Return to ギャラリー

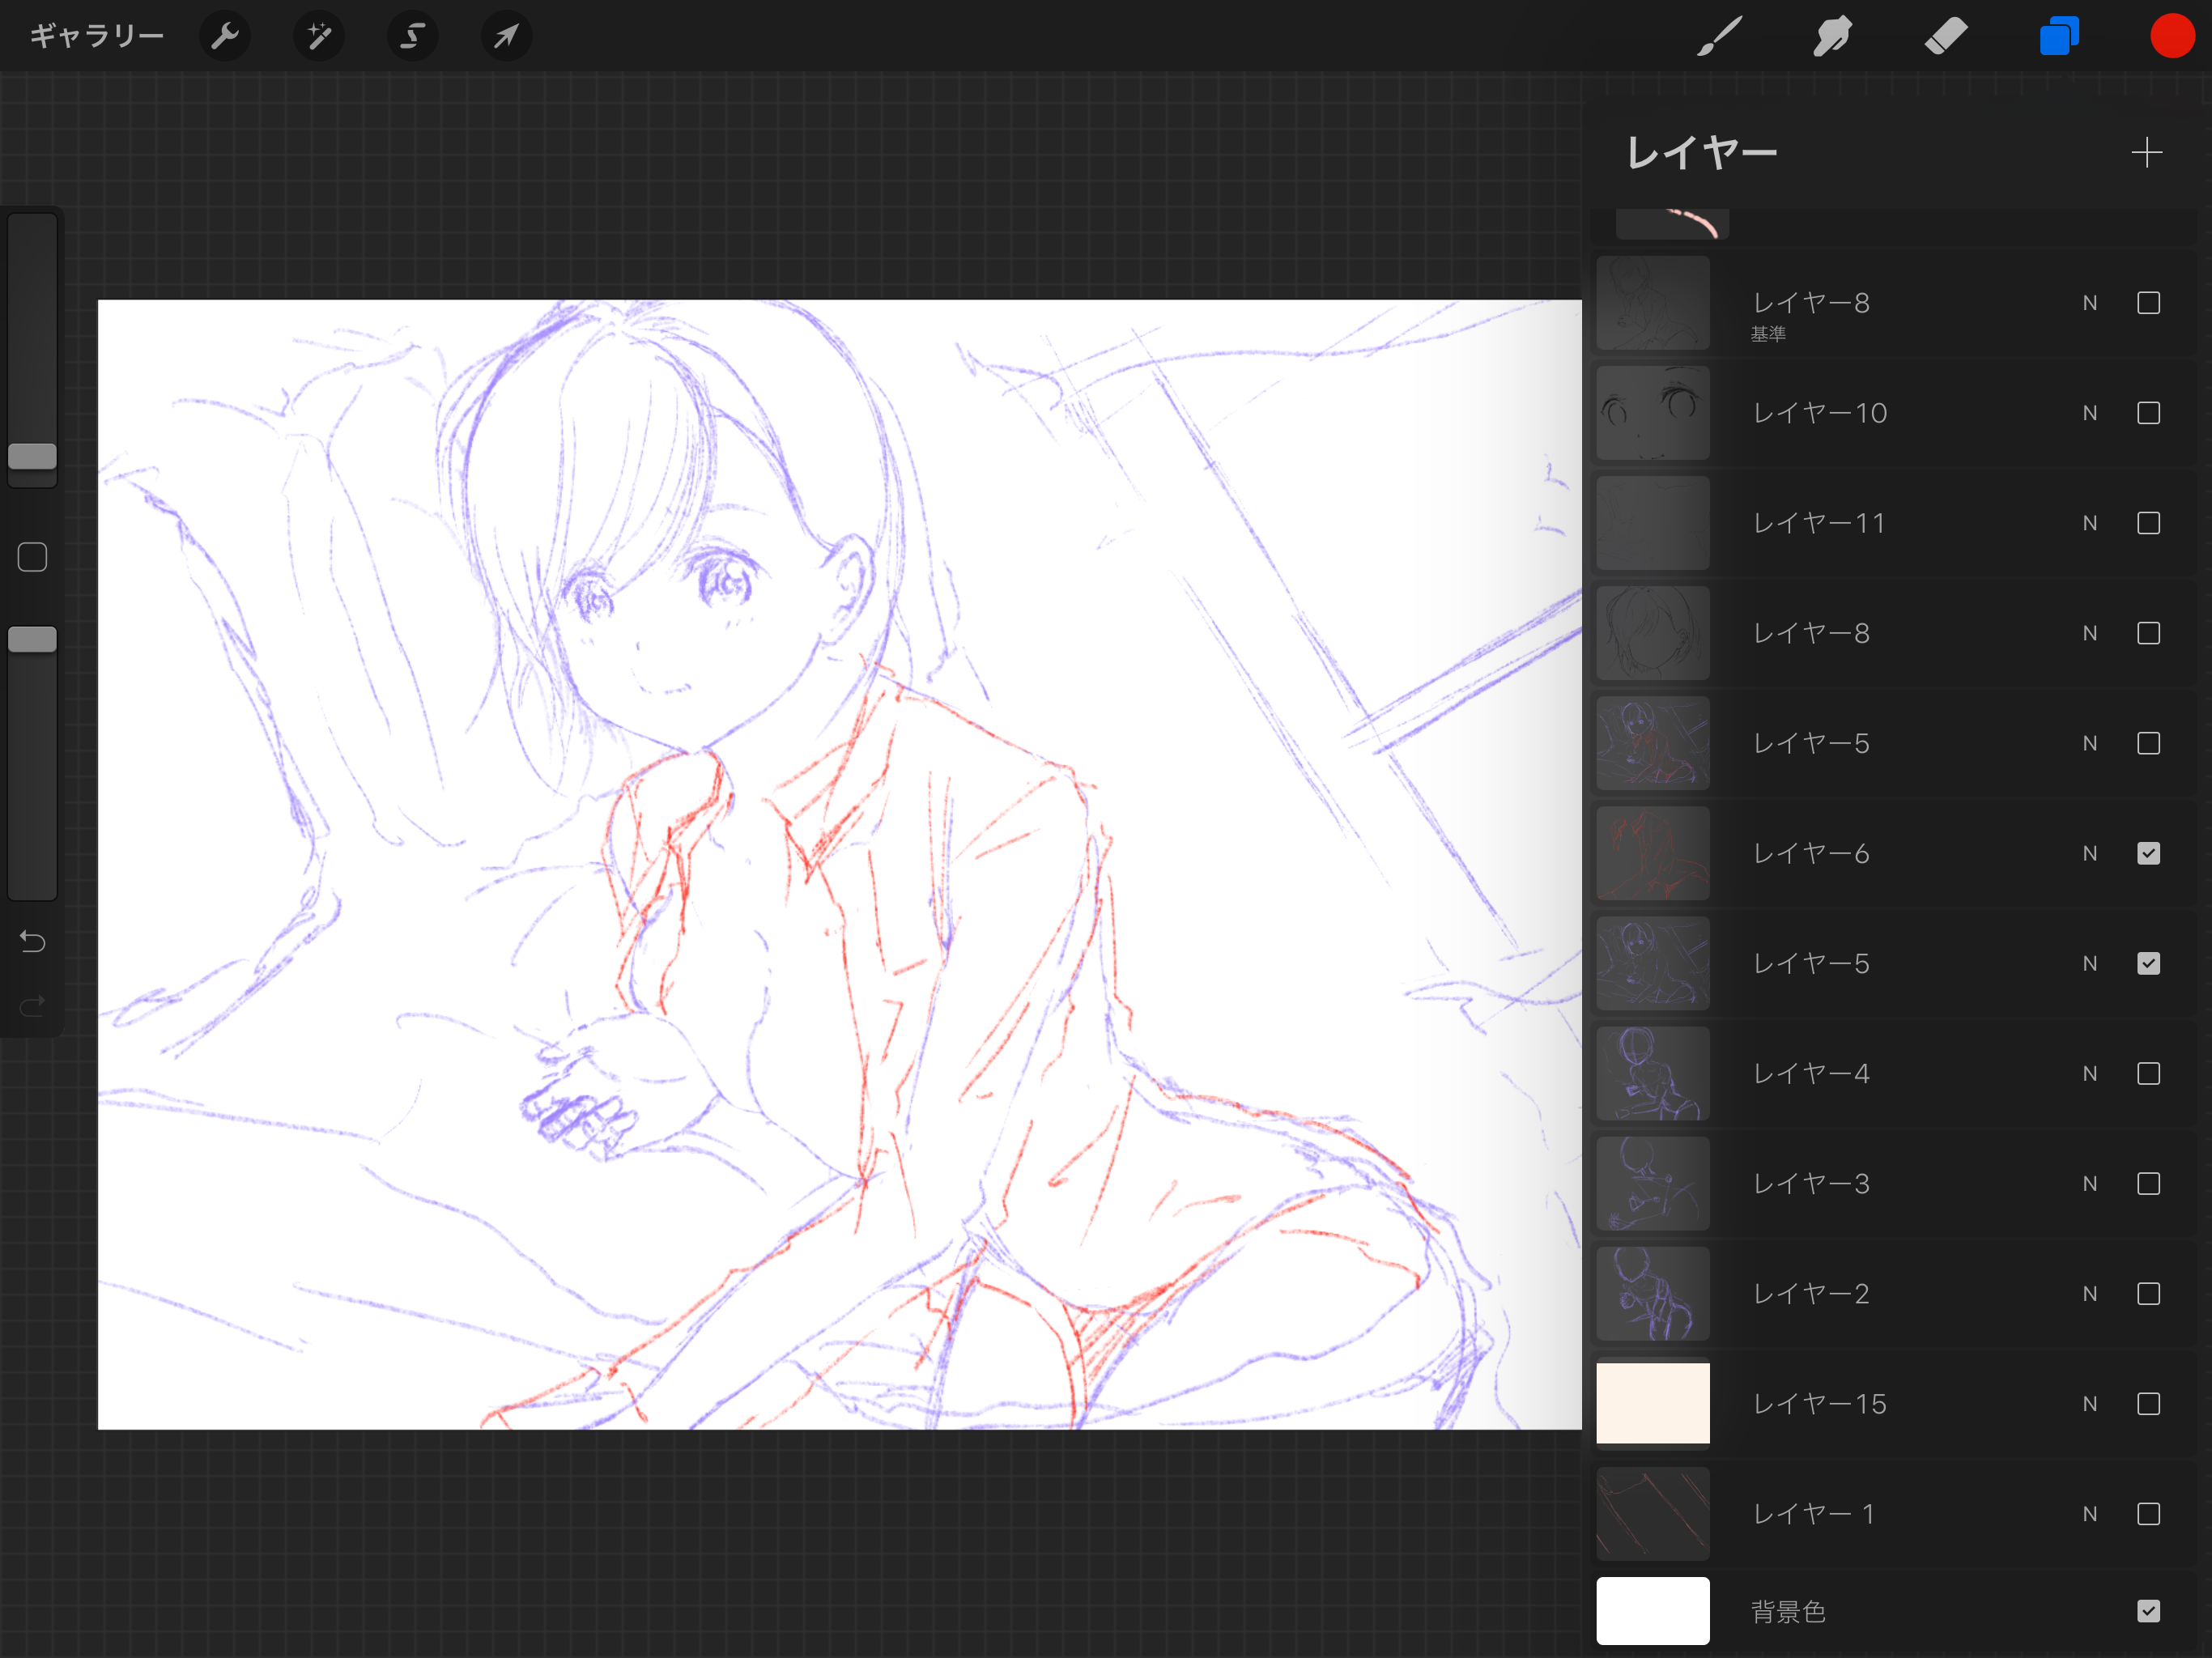96,37
